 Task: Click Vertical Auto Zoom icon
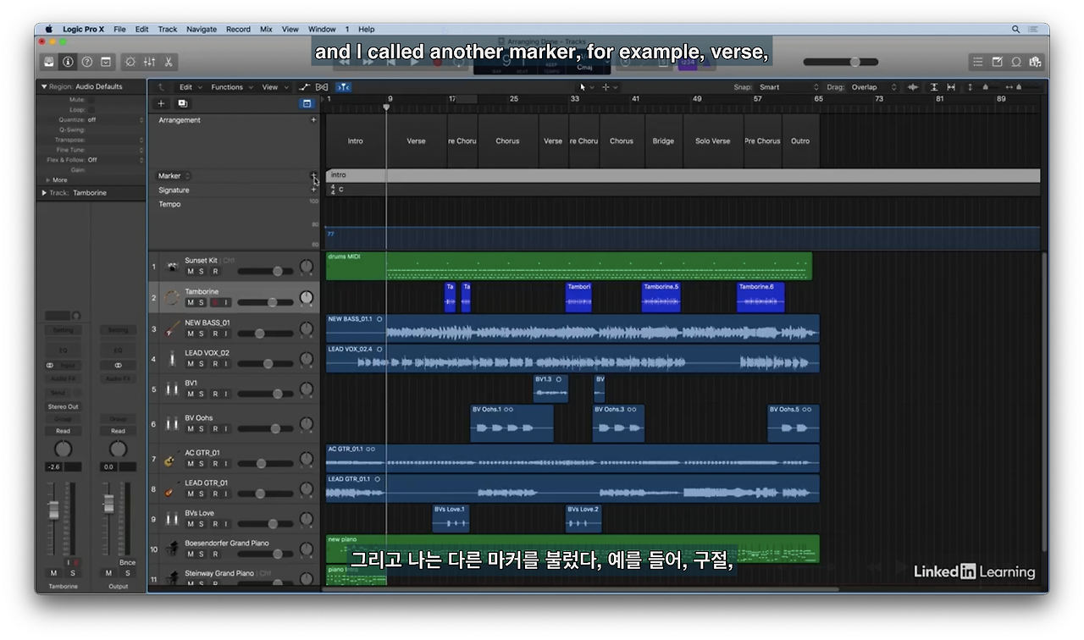click(x=934, y=87)
